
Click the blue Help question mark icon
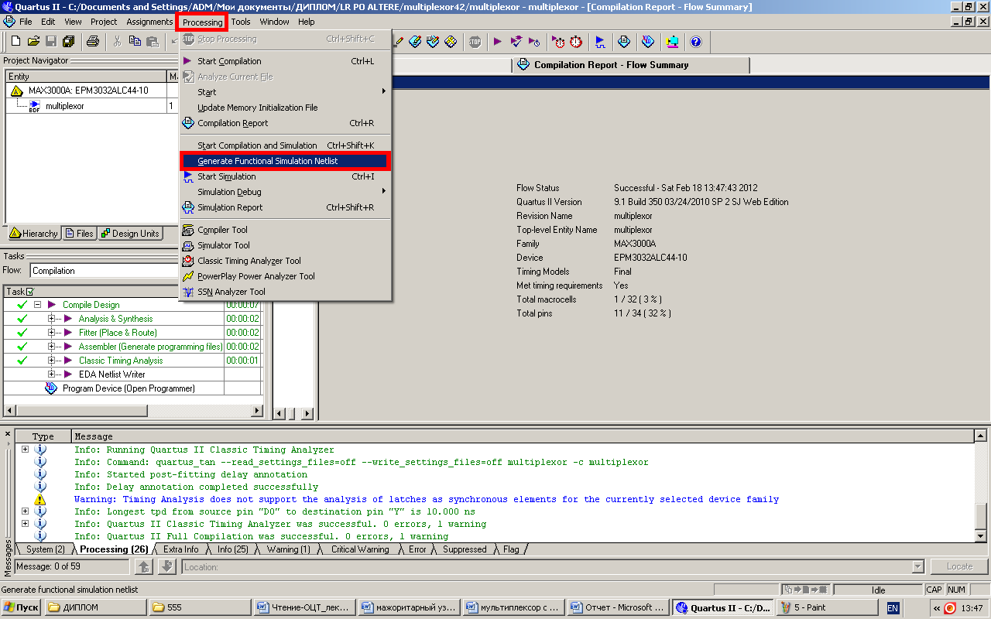(695, 41)
